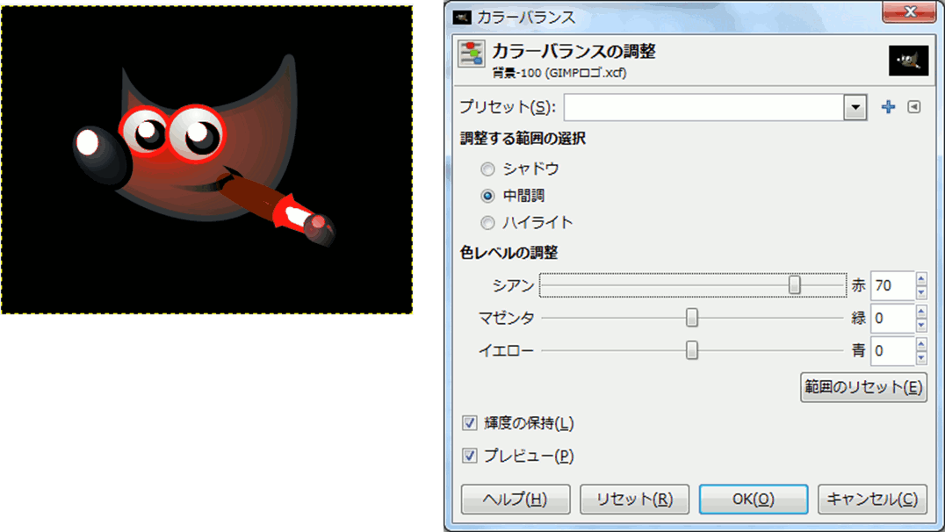
Task: Select the 中間調 radio button
Action: coord(488,195)
